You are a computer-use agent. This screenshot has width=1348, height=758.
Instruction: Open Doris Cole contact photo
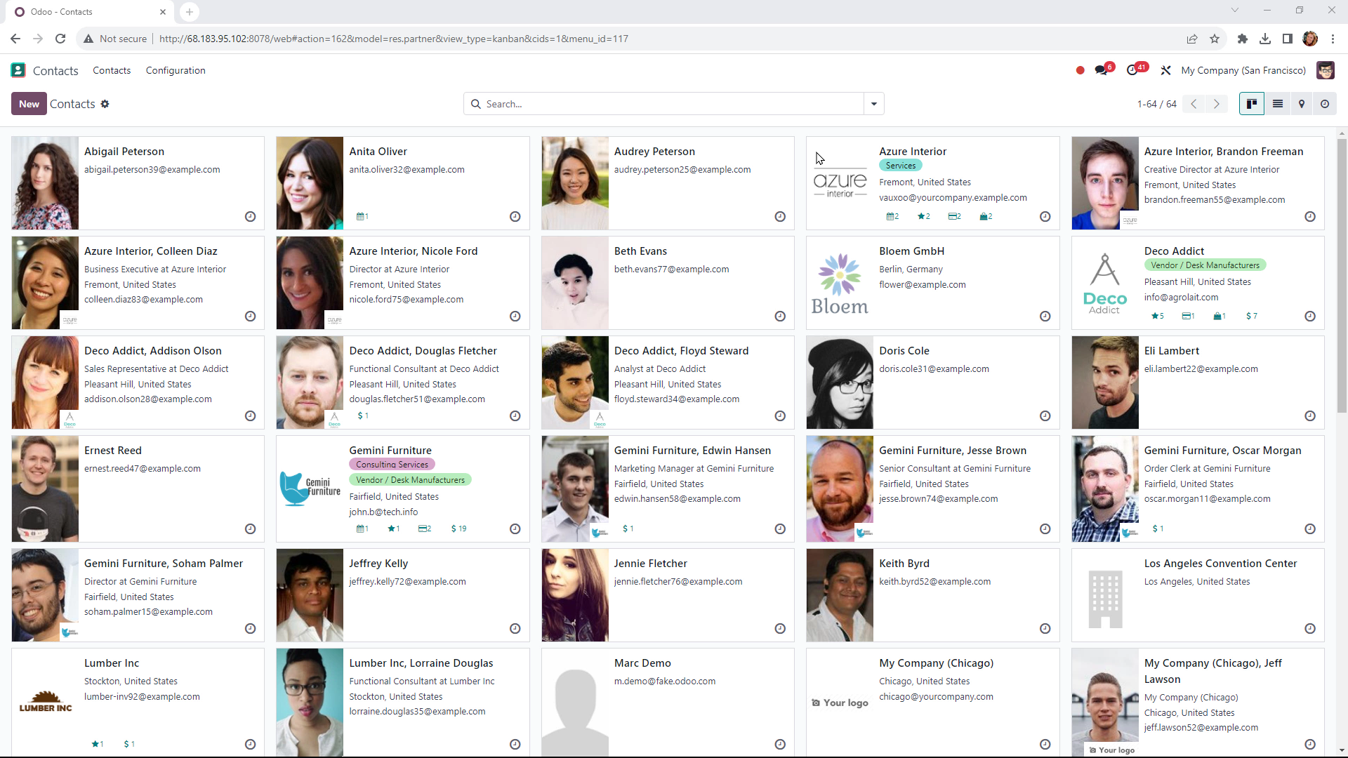point(840,383)
